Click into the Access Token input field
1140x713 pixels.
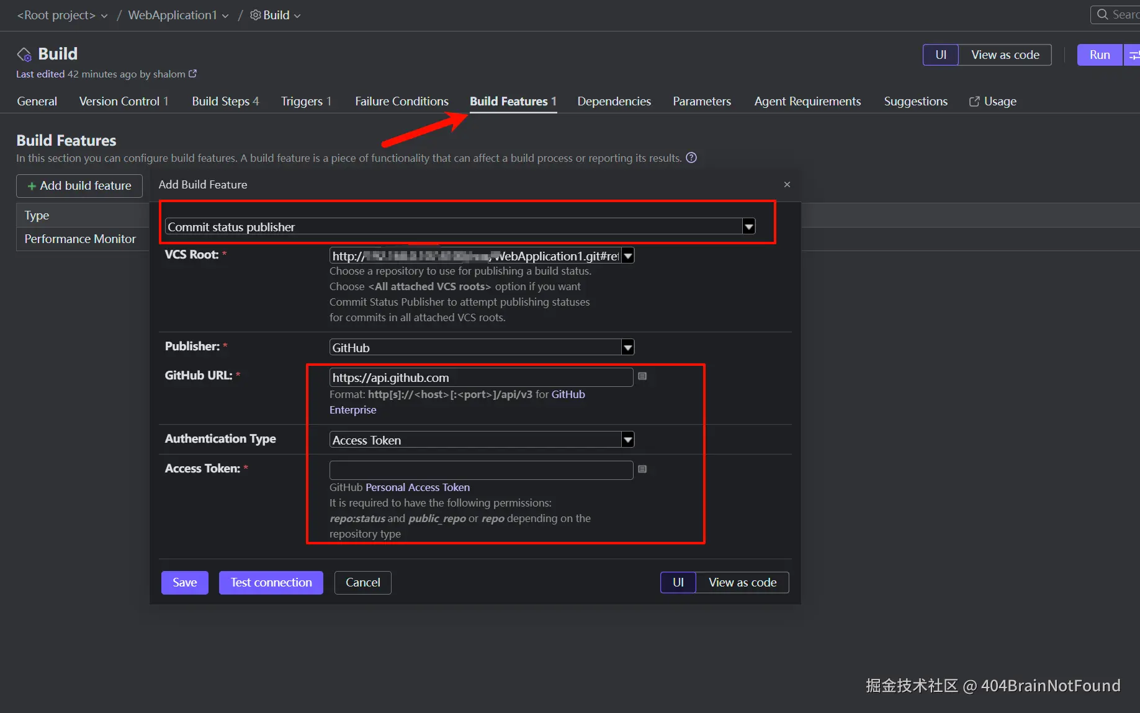click(481, 470)
